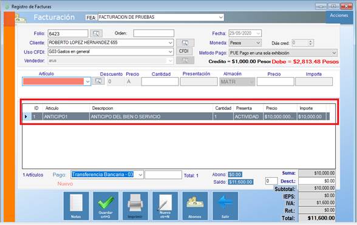Focus the editable Precio field beside Almacén
Viewport: 357px width, 225px height.
pyautogui.click(x=275, y=81)
